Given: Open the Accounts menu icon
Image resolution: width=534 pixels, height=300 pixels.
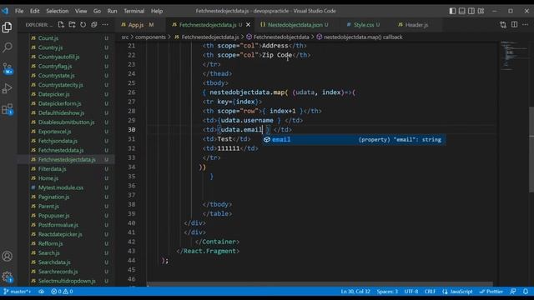Looking at the screenshot, I should (8, 256).
